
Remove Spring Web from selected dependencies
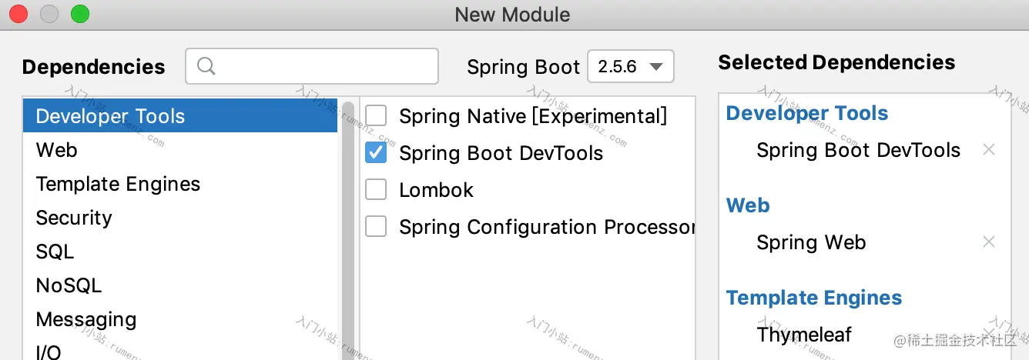click(989, 242)
